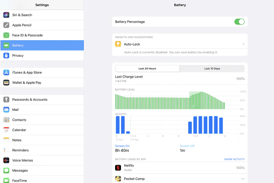Tap the Screen On 8h 40m value
The height and width of the screenshot is (183, 274).
click(x=122, y=151)
